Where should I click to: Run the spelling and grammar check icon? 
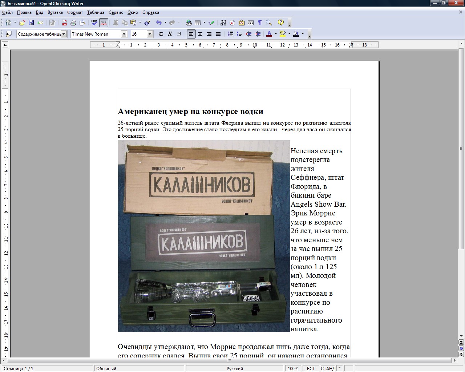pyautogui.click(x=94, y=23)
